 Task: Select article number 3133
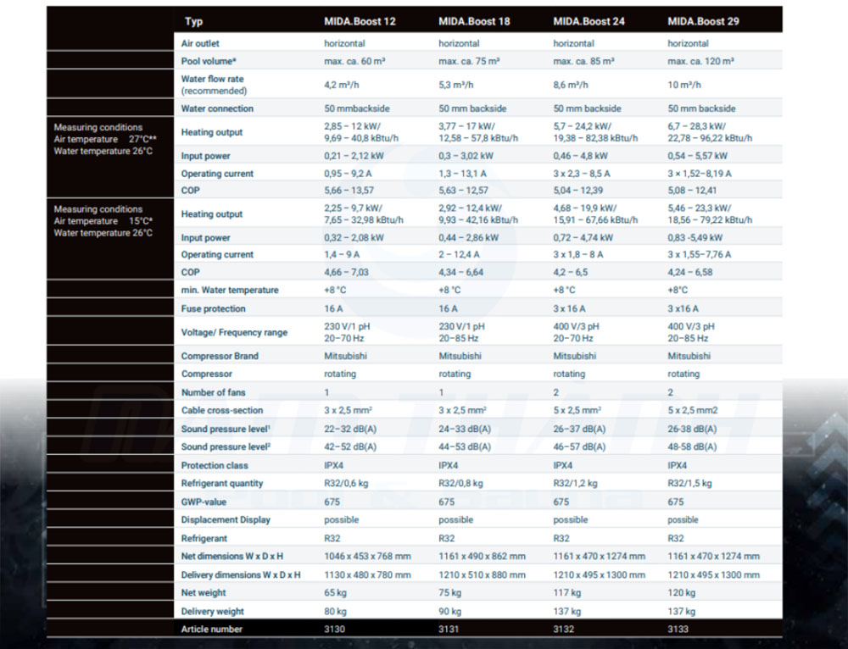[x=678, y=629]
